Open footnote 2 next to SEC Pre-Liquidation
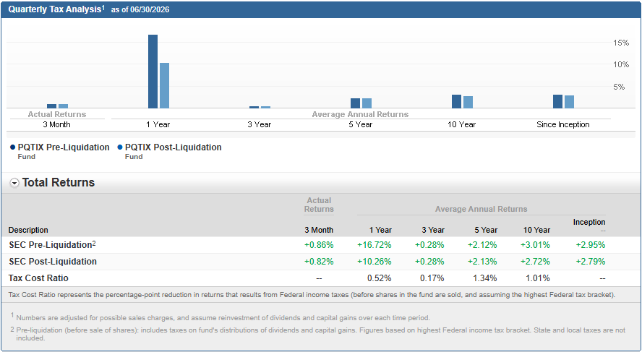642x352 pixels. [94, 243]
